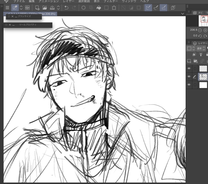This screenshot has height=184, width=208.
Task: Click the Open file folder icon
Action: [x=45, y=8]
